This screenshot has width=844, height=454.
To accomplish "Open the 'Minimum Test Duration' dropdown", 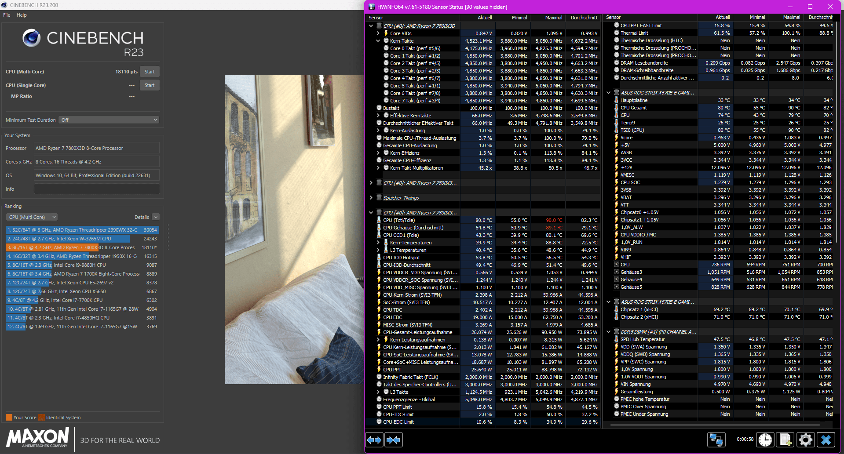I will coord(109,120).
